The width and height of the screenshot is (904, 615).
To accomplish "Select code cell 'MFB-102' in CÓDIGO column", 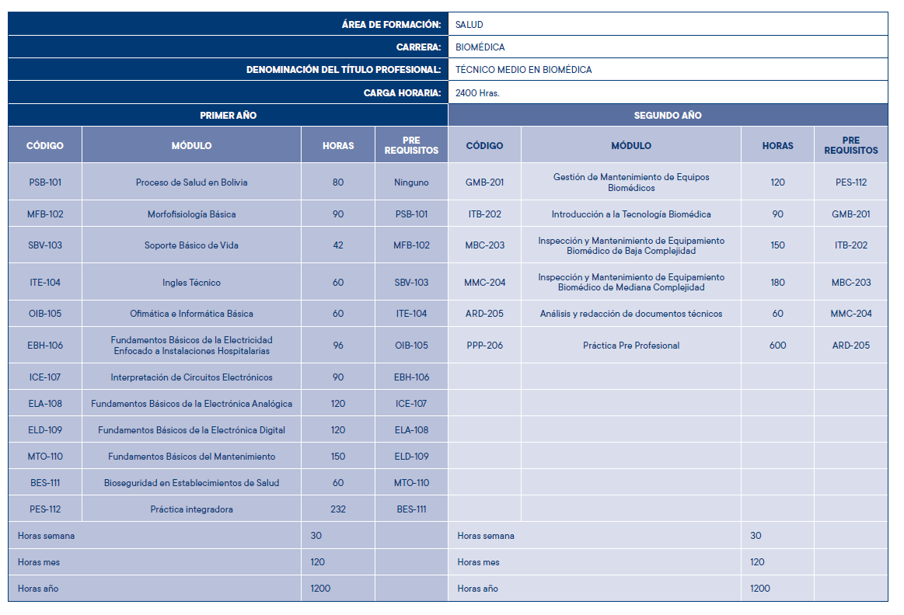I will (45, 214).
